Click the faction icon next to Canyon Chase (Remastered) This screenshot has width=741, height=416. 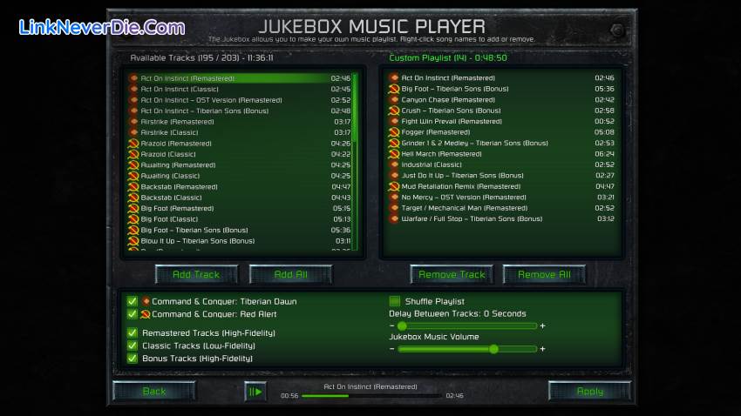click(x=394, y=100)
